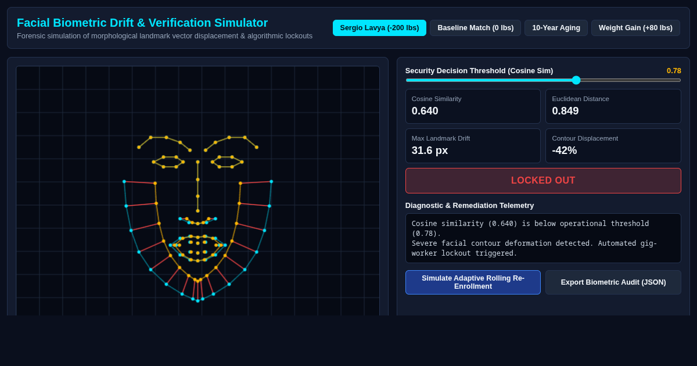The image size is (697, 366).
Task: Click the Diagnostic & Remediation Telemetry heading
Action: click(x=469, y=205)
